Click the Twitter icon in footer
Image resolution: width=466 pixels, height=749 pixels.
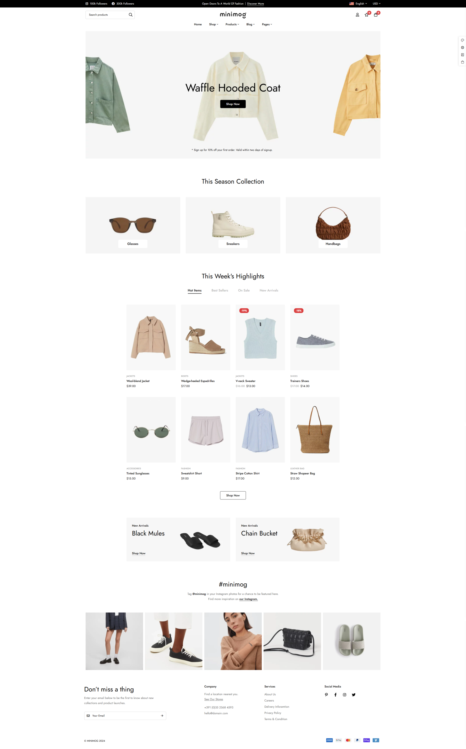[354, 695]
